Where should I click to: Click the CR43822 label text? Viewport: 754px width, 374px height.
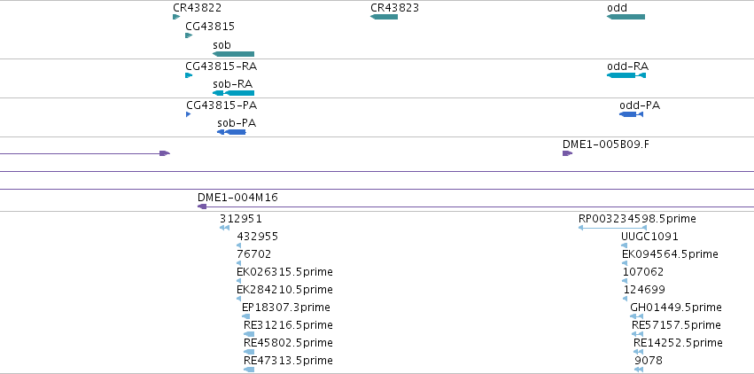coord(198,8)
